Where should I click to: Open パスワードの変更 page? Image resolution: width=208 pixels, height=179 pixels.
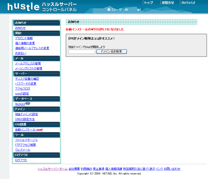click(26, 84)
